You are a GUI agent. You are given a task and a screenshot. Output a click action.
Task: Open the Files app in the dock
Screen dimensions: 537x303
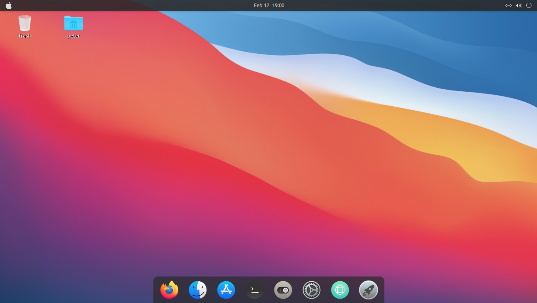pos(197,290)
